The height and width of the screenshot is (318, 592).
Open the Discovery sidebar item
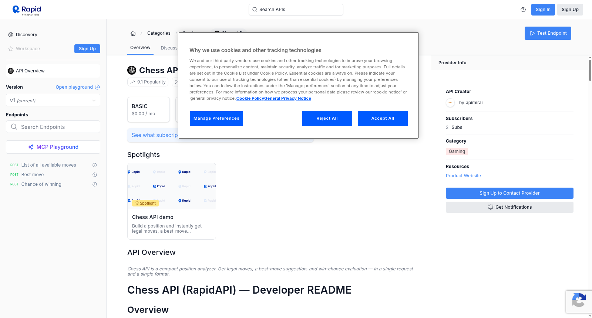click(x=26, y=35)
